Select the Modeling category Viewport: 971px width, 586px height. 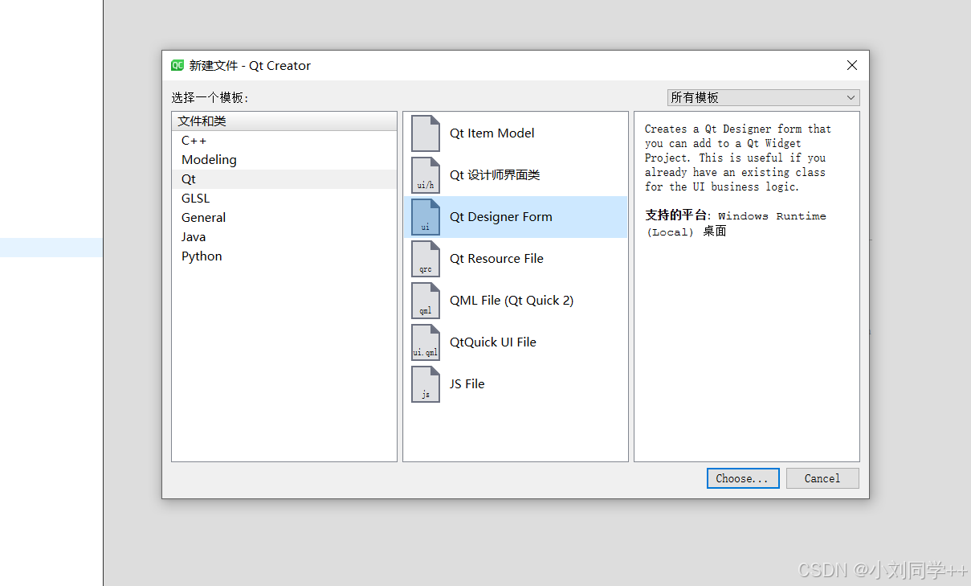(x=284, y=160)
